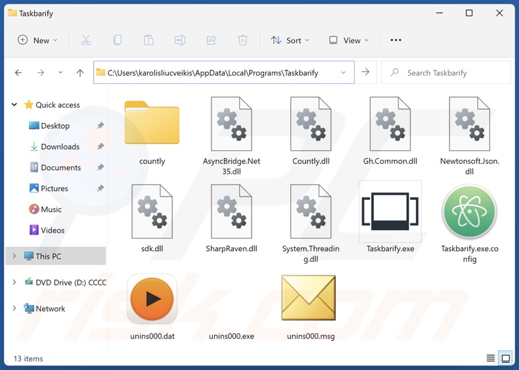519x370 pixels.
Task: Open the New dropdown menu
Action: 37,40
